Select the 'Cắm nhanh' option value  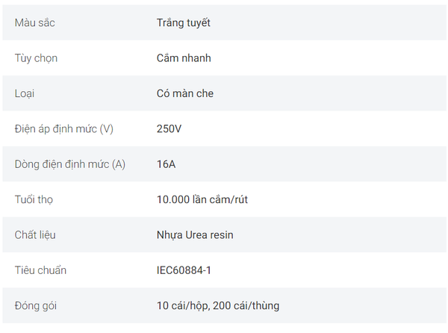click(184, 58)
